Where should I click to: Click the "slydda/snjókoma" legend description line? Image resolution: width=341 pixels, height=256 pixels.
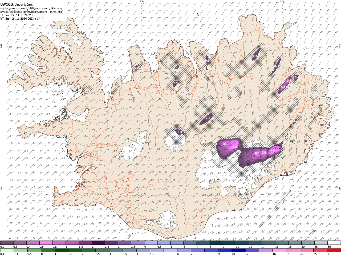(x=32, y=12)
